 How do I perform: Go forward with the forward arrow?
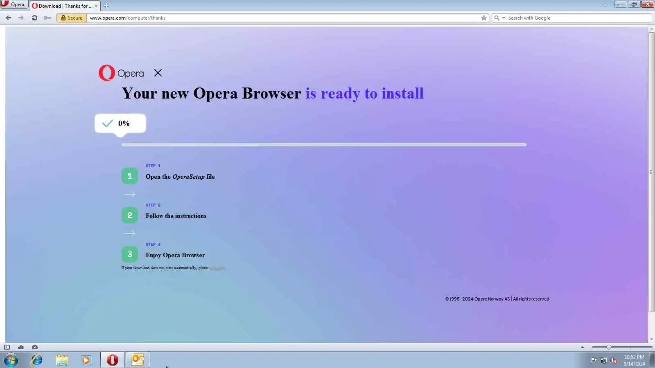pyautogui.click(x=21, y=18)
